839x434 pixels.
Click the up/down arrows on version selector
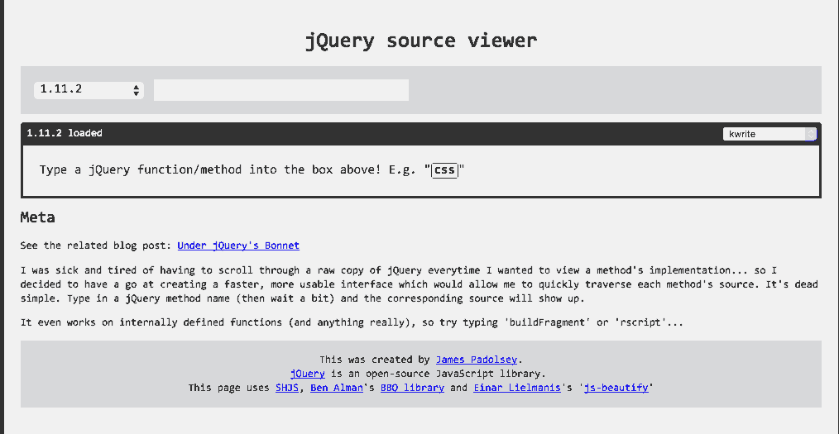pyautogui.click(x=137, y=91)
